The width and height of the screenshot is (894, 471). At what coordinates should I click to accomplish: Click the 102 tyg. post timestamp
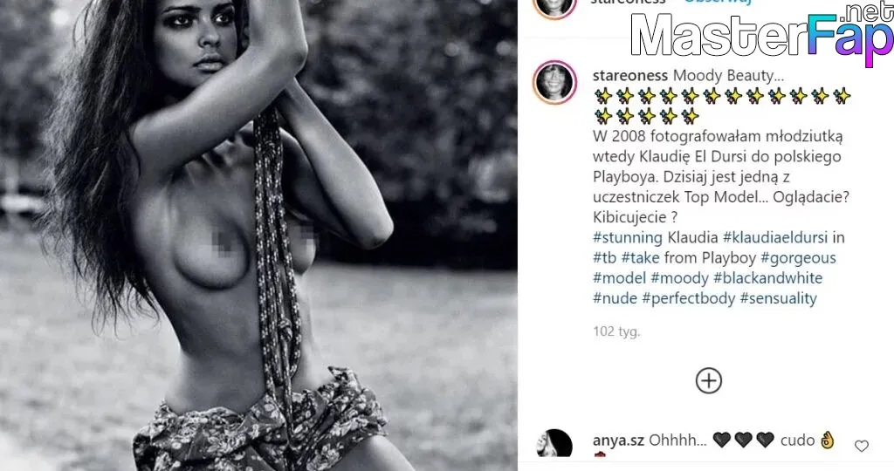[616, 331]
